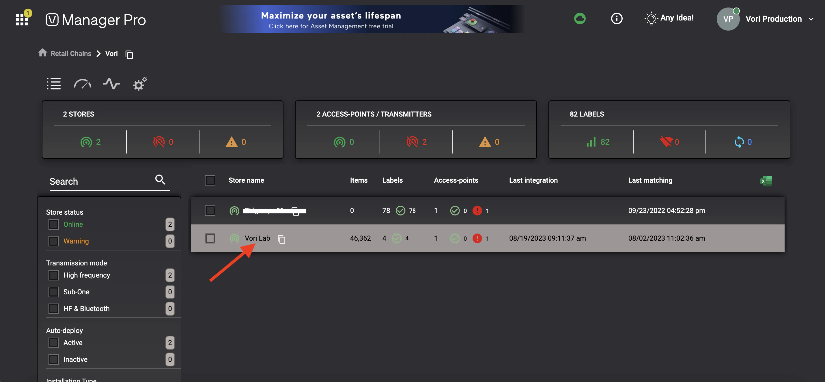Switch to the list view icon

pos(53,84)
